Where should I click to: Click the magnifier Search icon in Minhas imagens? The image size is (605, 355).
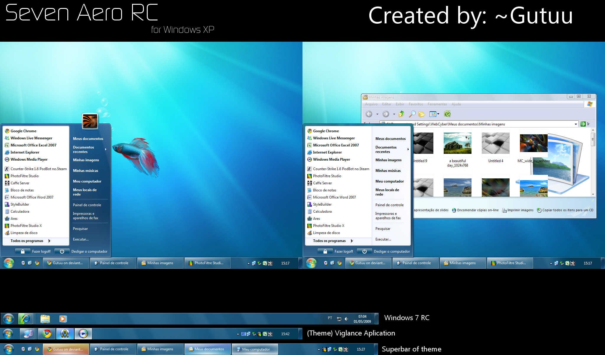coord(412,114)
